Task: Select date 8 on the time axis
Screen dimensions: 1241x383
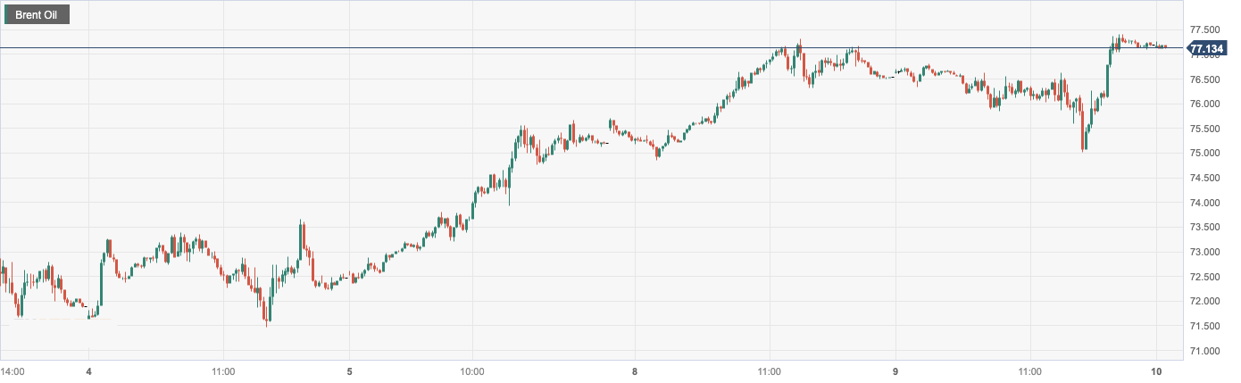Action: point(635,371)
